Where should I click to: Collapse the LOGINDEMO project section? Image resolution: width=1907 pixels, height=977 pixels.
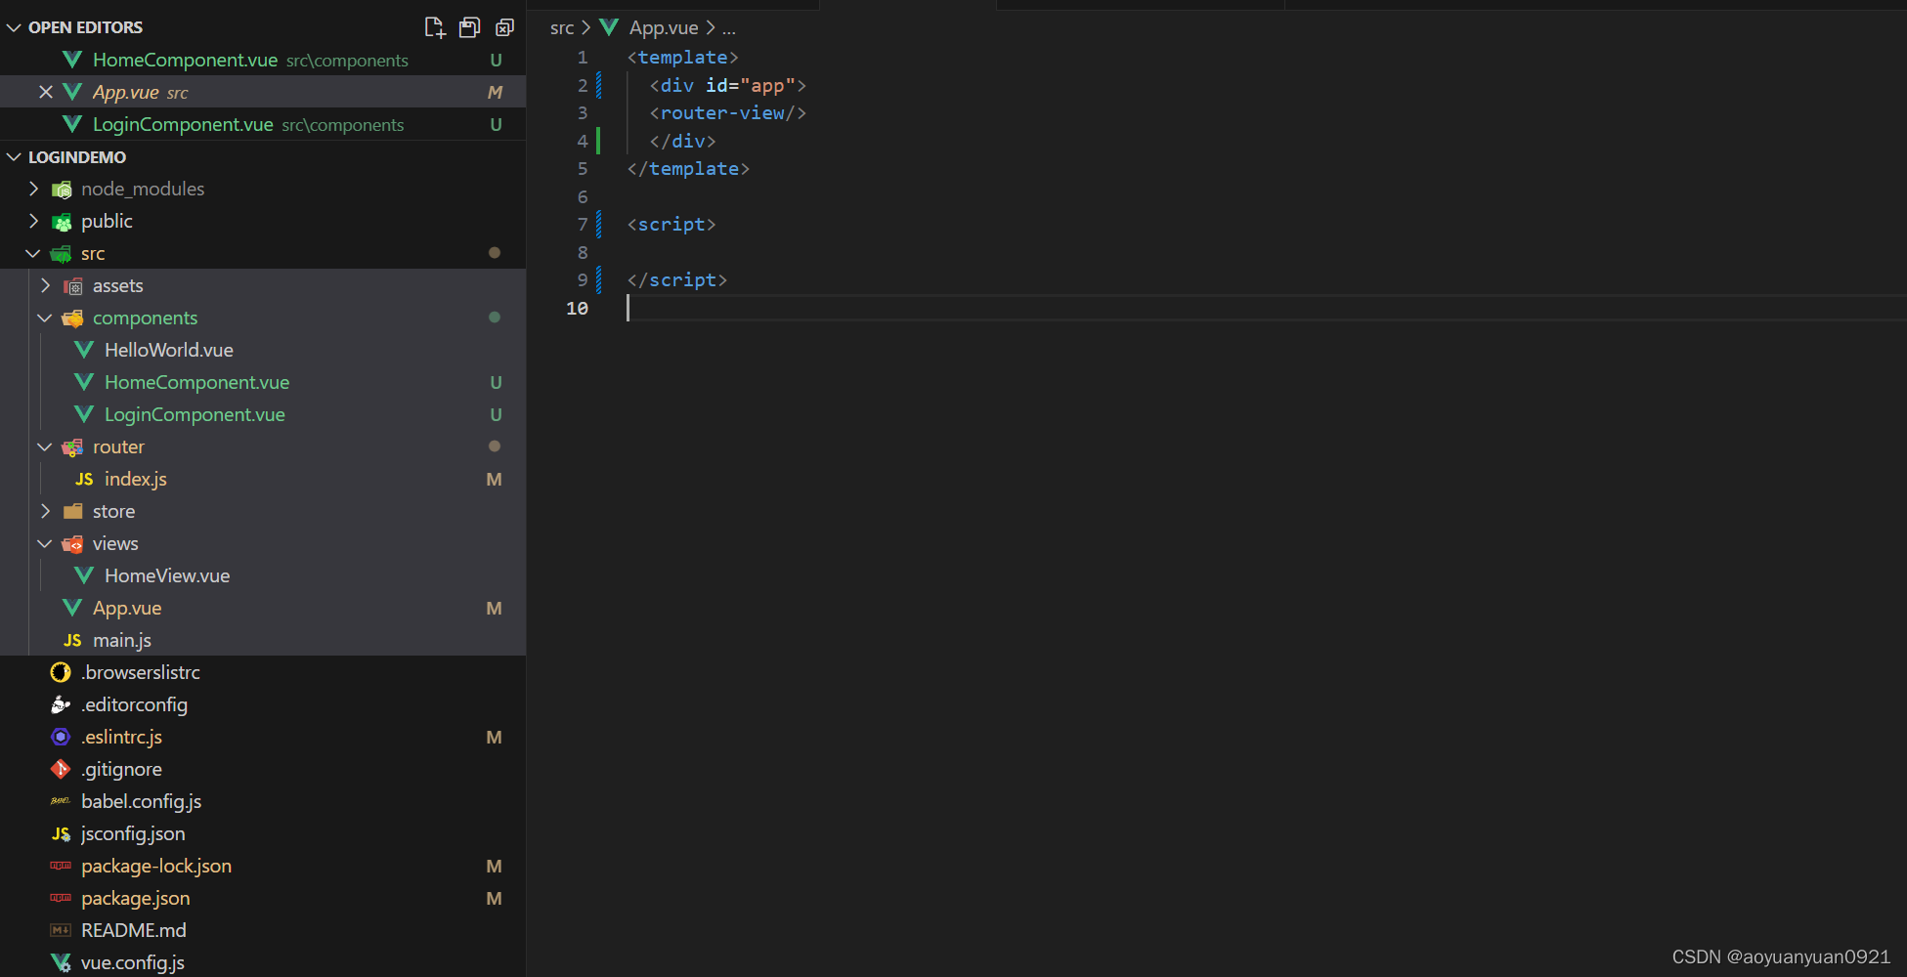(15, 157)
